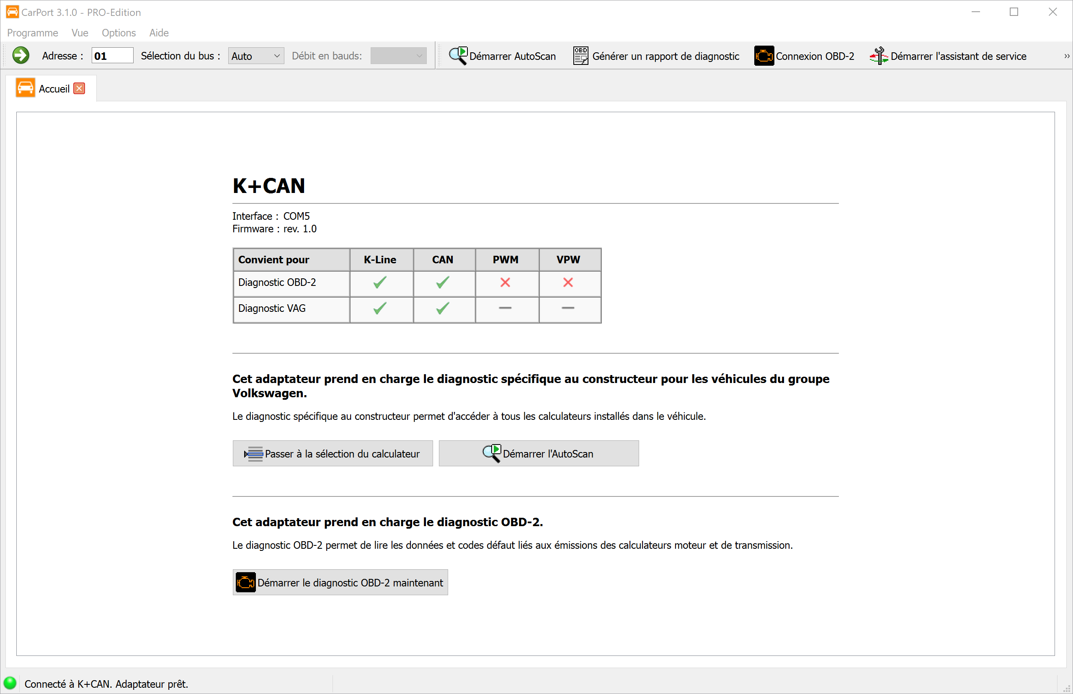Open the Aide menu
Screen dimensions: 1073x694
tap(159, 33)
